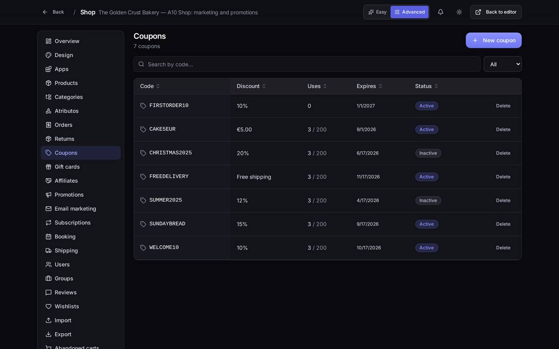Sort coupons by Expires column

click(x=369, y=86)
